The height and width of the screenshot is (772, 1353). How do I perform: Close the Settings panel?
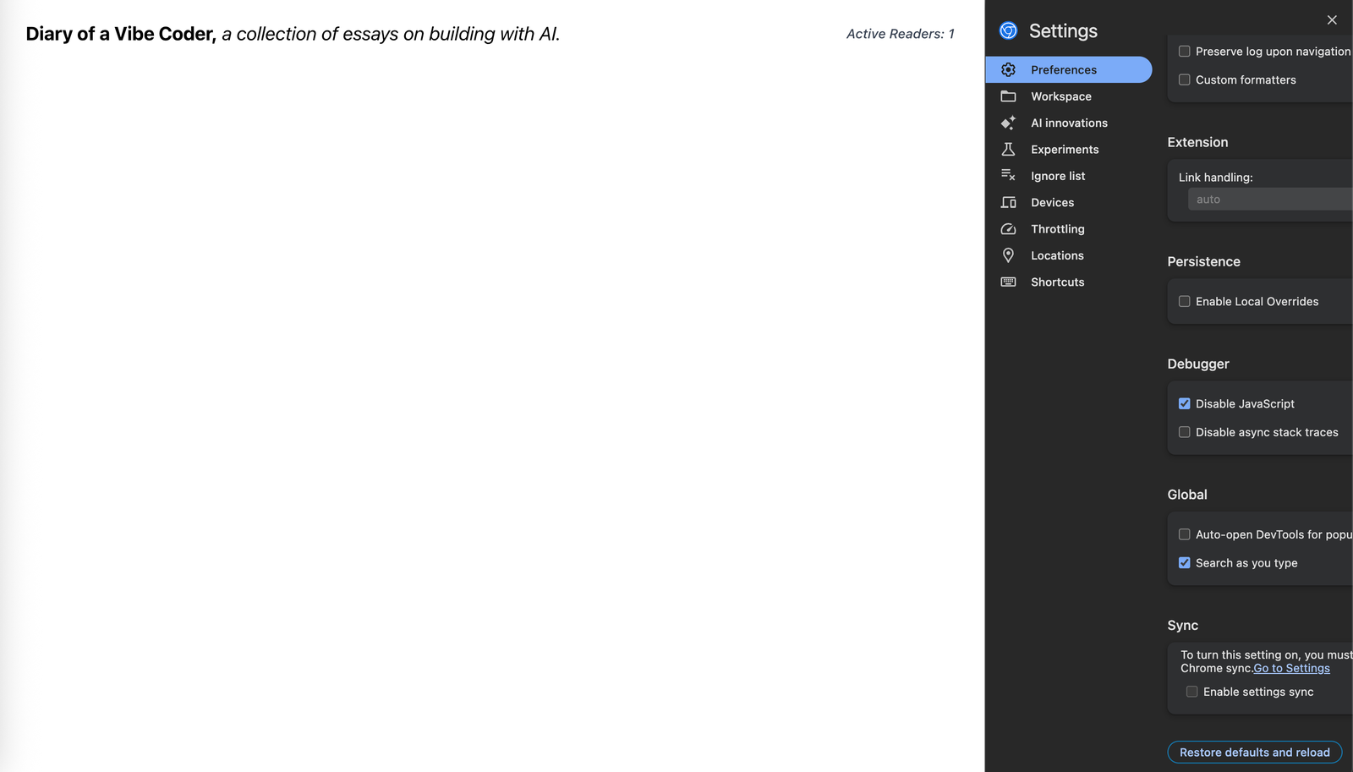[1332, 20]
